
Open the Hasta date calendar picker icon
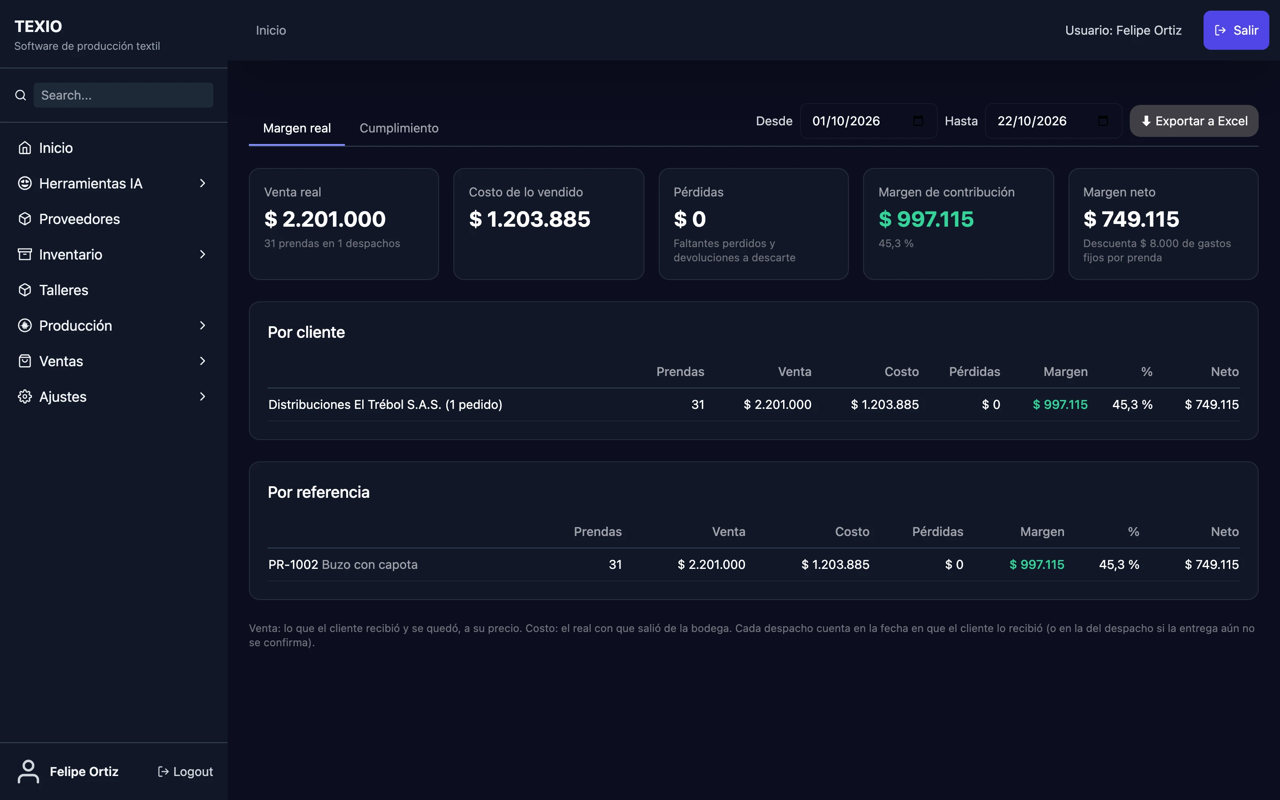coord(1103,120)
